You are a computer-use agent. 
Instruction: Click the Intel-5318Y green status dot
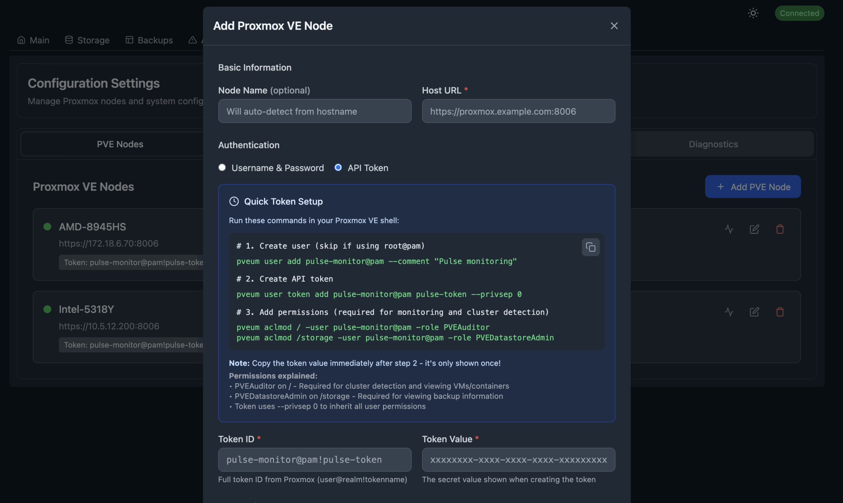pos(47,309)
